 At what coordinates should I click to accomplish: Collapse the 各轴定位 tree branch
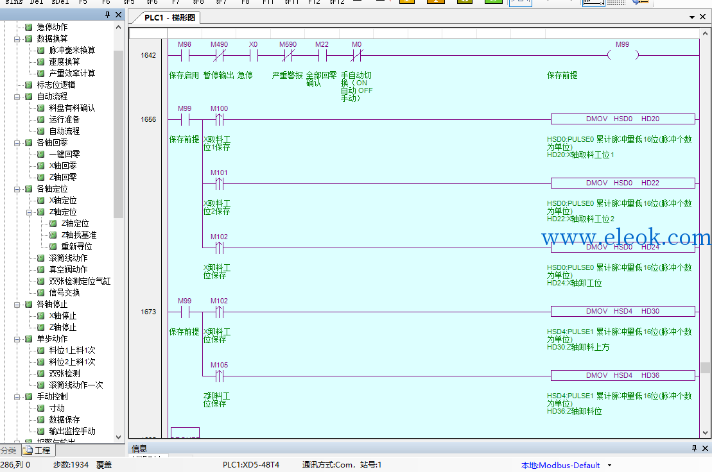click(17, 189)
